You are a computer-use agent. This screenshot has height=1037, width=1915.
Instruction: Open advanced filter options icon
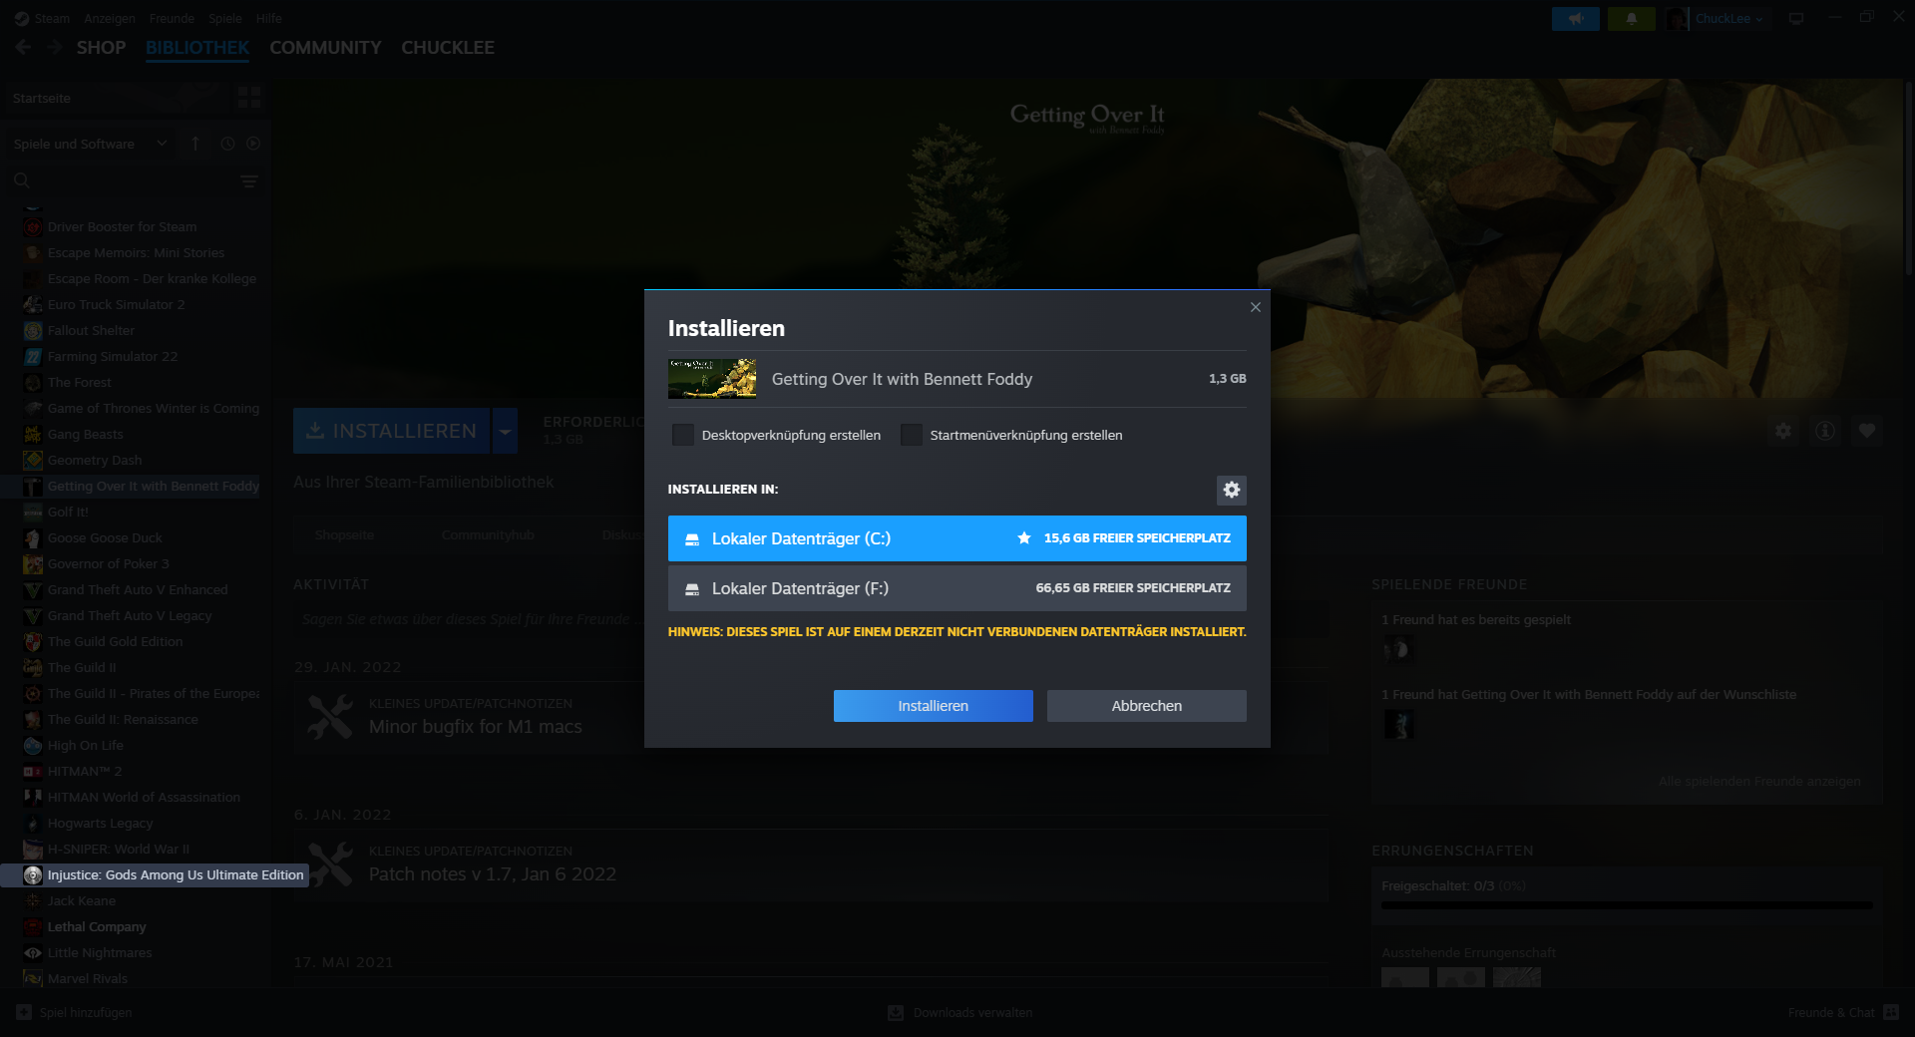click(249, 180)
